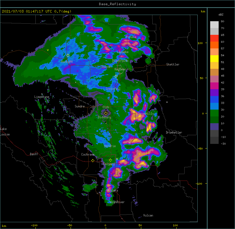
Task: Click the -30 value on the dBZ legend
Action: pyautogui.click(x=223, y=144)
